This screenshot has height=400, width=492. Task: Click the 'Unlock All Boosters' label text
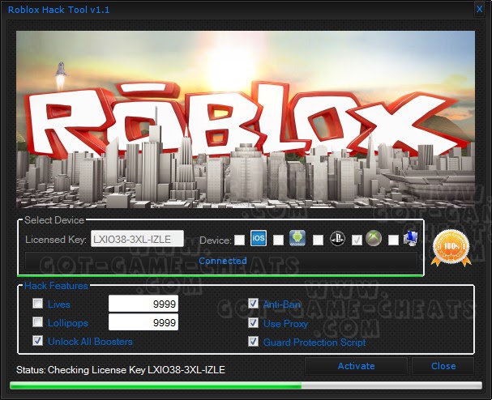[x=90, y=342]
